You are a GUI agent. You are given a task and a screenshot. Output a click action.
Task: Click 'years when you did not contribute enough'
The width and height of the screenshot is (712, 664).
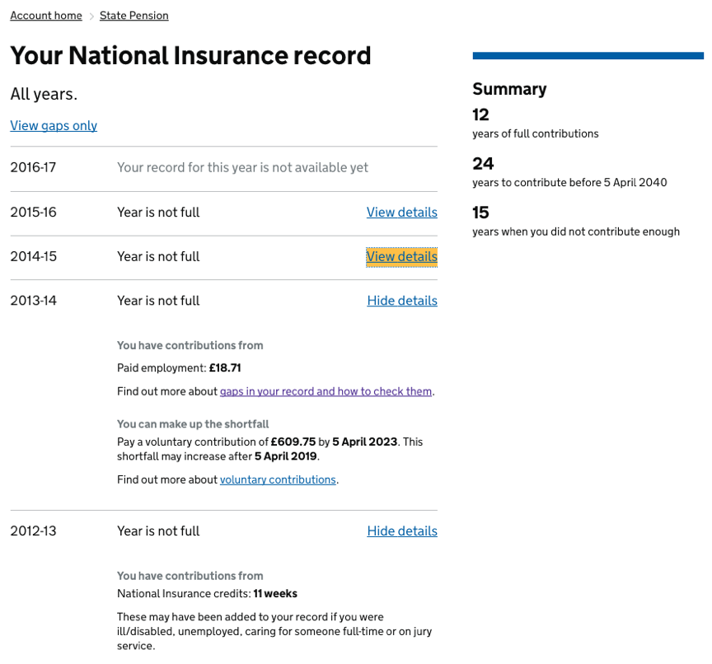coord(576,232)
